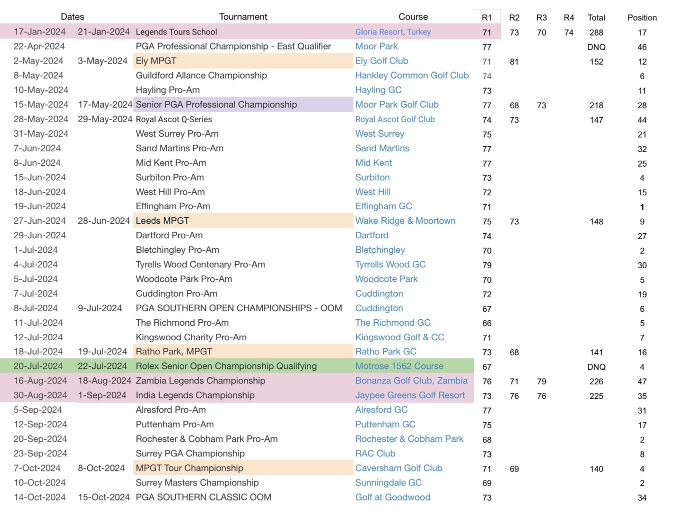Click the Position column header

click(642, 18)
